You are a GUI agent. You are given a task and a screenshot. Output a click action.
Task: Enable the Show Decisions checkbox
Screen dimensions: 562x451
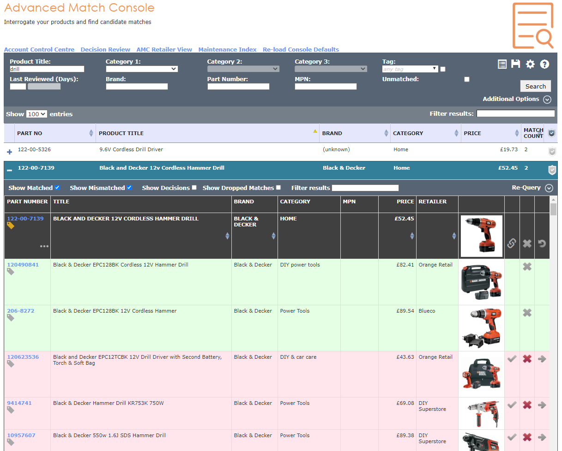pos(194,188)
